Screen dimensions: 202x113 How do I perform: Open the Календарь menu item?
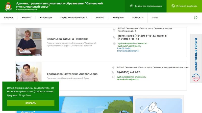pyautogui.click(x=46, y=18)
